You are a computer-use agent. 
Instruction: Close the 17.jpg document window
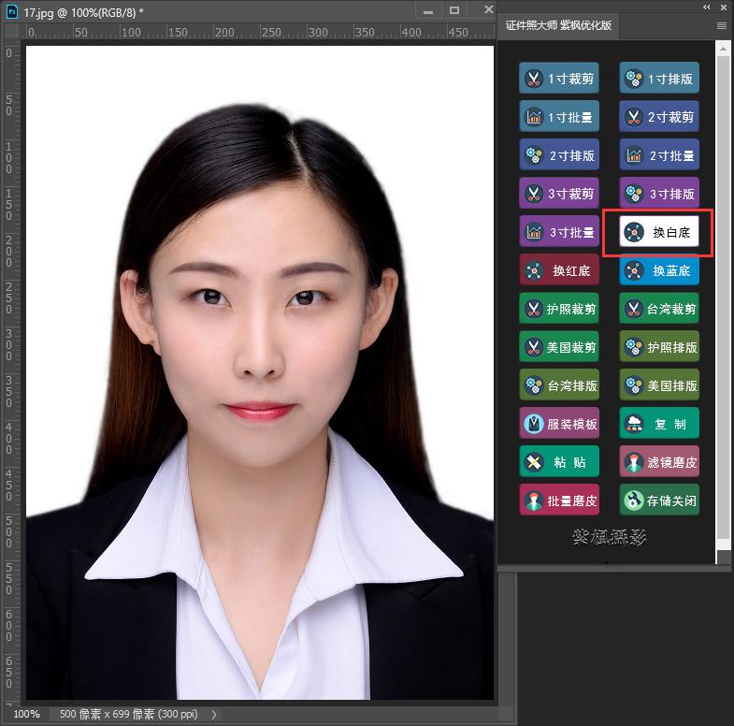point(488,9)
